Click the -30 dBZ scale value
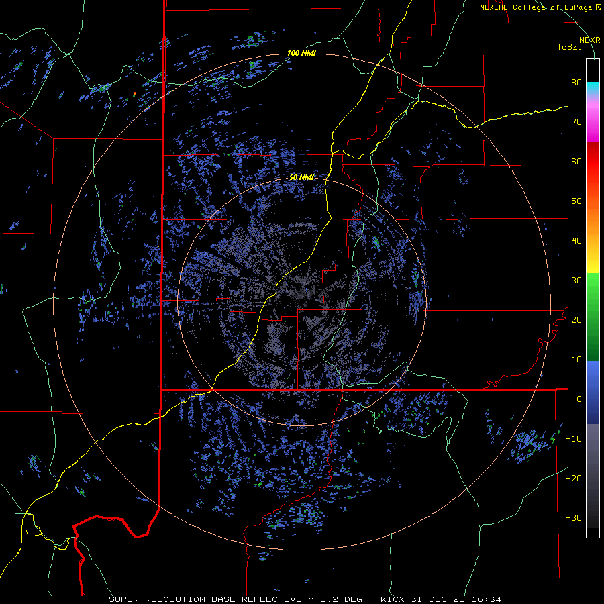This screenshot has height=604, width=604. pyautogui.click(x=574, y=517)
